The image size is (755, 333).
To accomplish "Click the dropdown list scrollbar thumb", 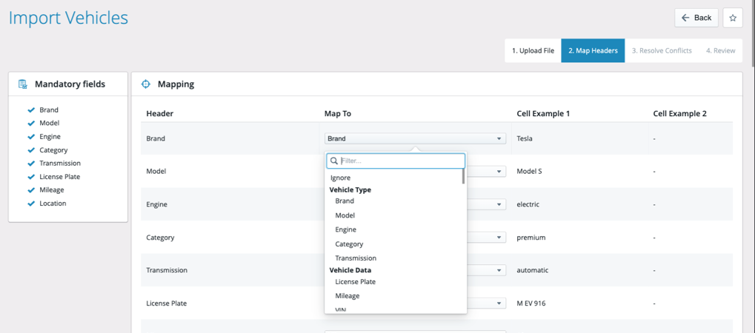I will (x=464, y=175).
